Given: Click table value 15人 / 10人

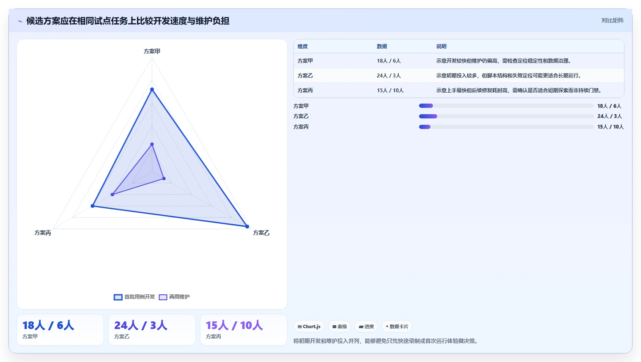Looking at the screenshot, I should tap(390, 90).
